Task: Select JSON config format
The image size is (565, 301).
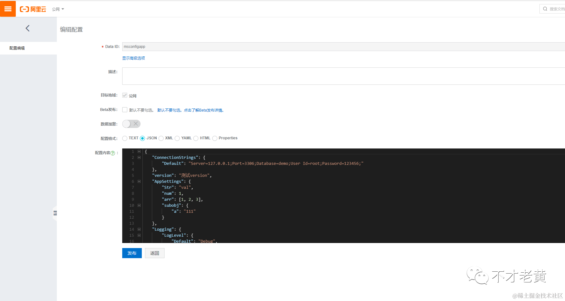Action: click(x=142, y=138)
